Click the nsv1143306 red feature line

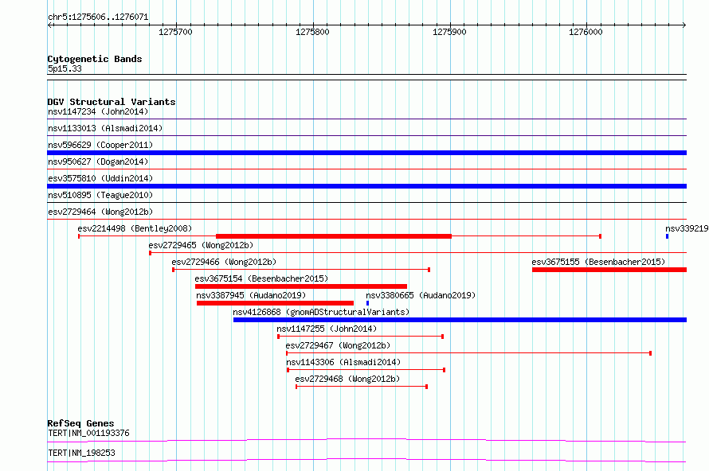pos(366,370)
